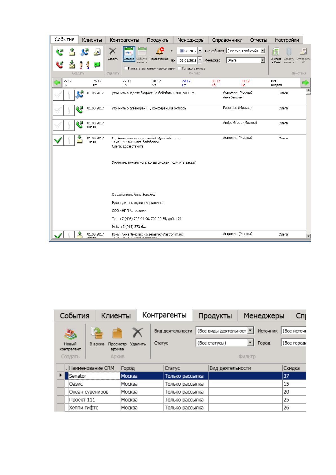Screen dimensions: 336x475
Task: Click the green next-week arrow
Action: (306, 83)
